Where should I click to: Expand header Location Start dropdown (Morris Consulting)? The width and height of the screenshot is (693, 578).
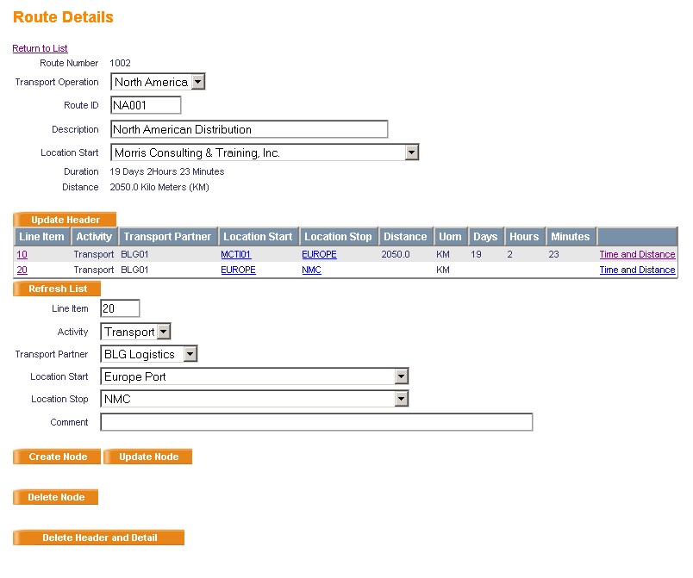pos(265,152)
